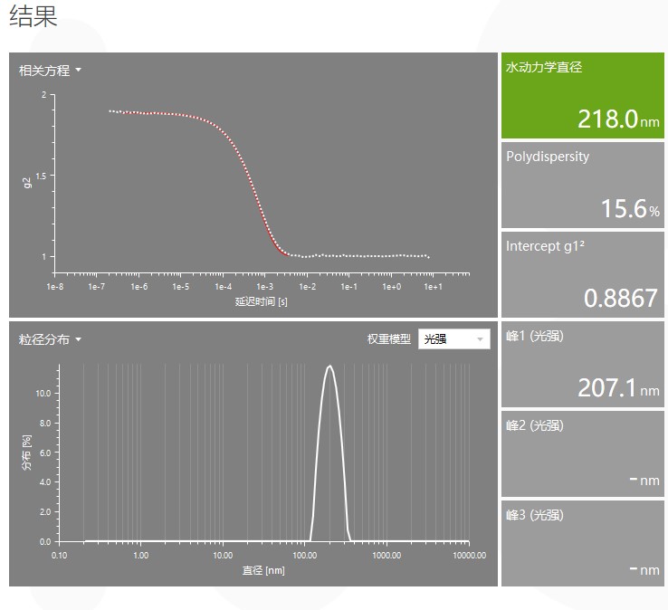
Task: Click the 分布 [%] axis label
Action: (27, 453)
